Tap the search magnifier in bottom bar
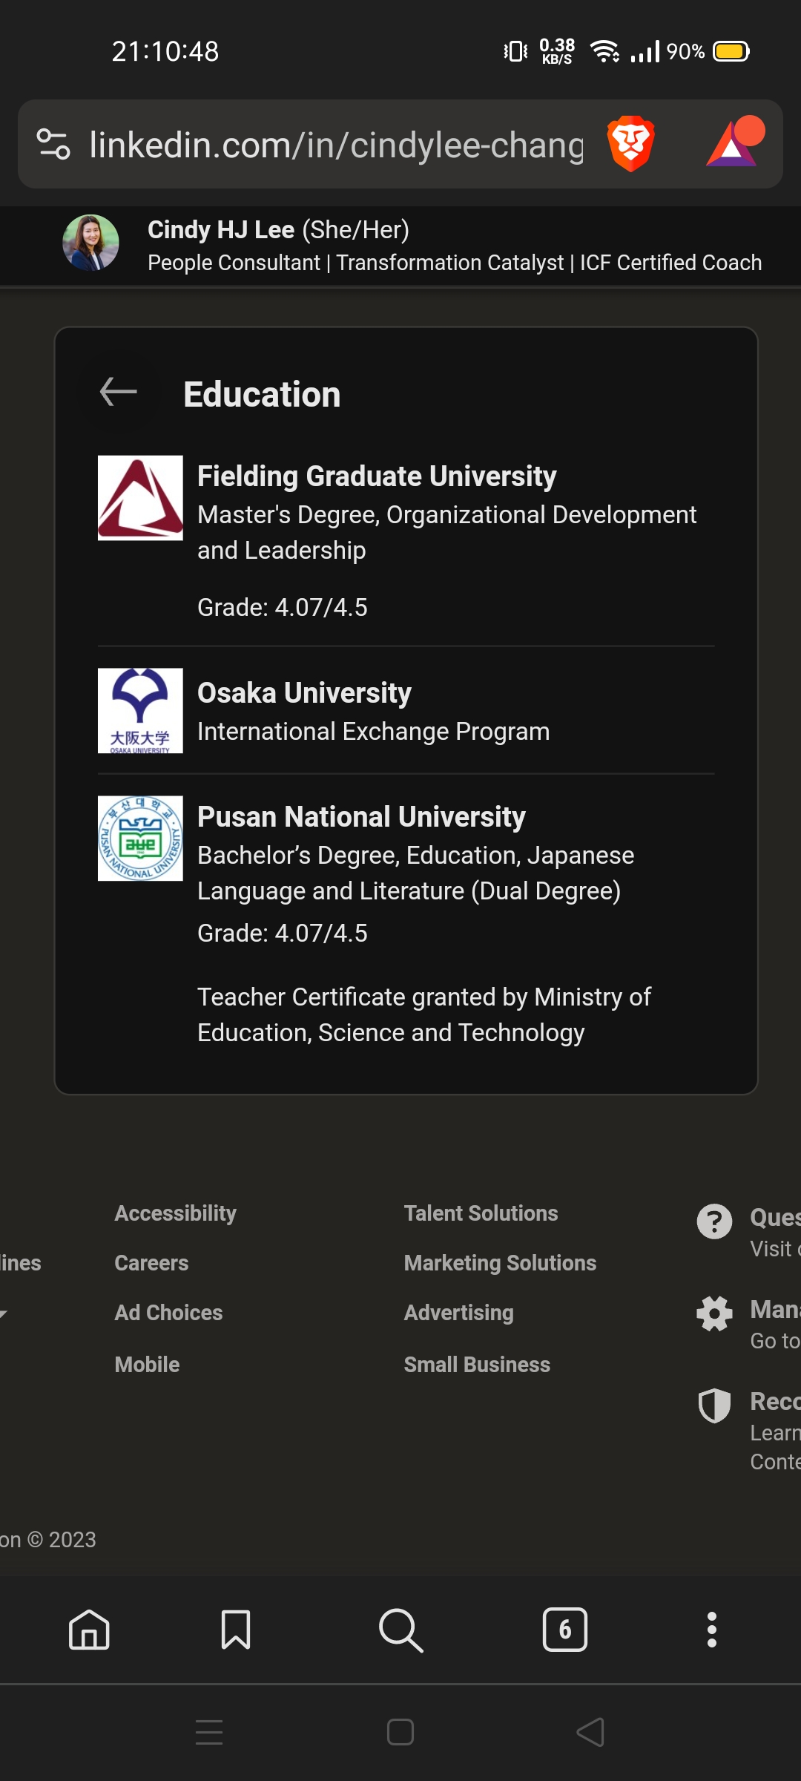 tap(400, 1630)
